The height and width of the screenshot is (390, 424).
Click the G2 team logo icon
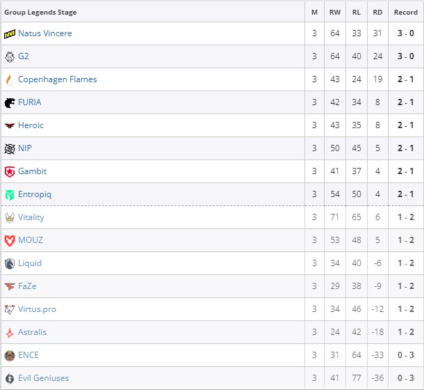9,56
